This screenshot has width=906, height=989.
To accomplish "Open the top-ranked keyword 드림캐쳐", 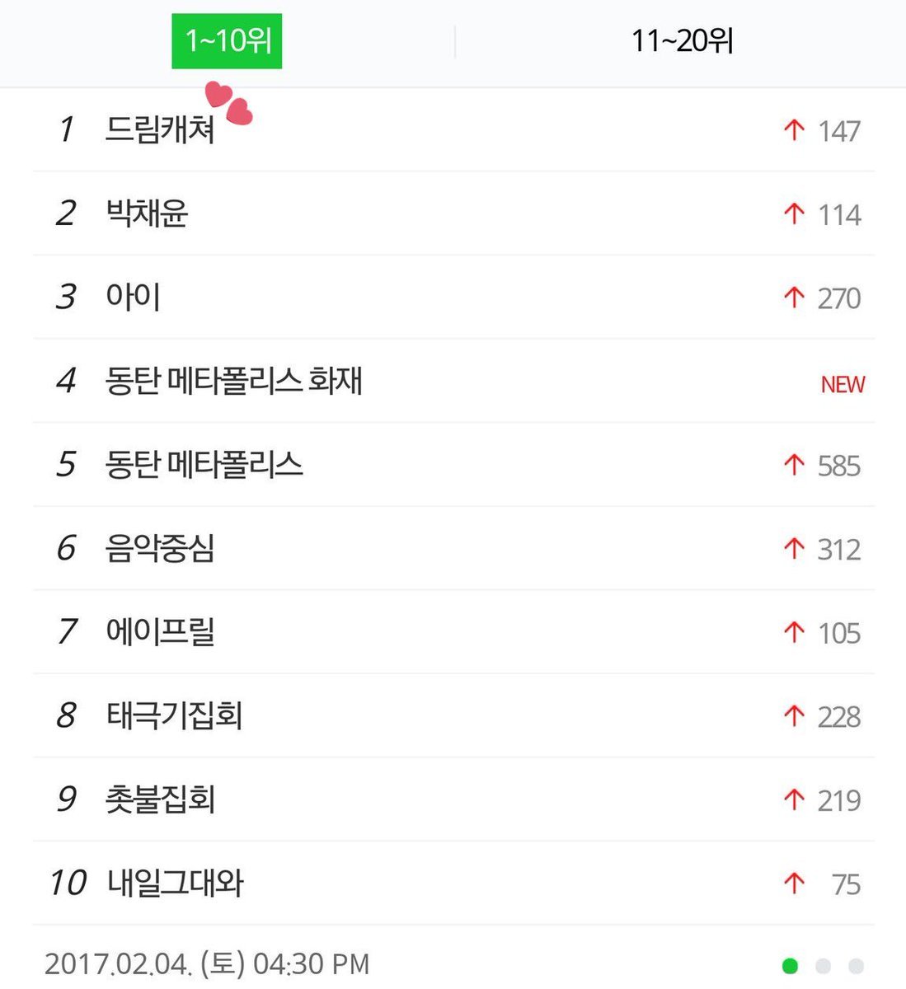I will [x=160, y=130].
